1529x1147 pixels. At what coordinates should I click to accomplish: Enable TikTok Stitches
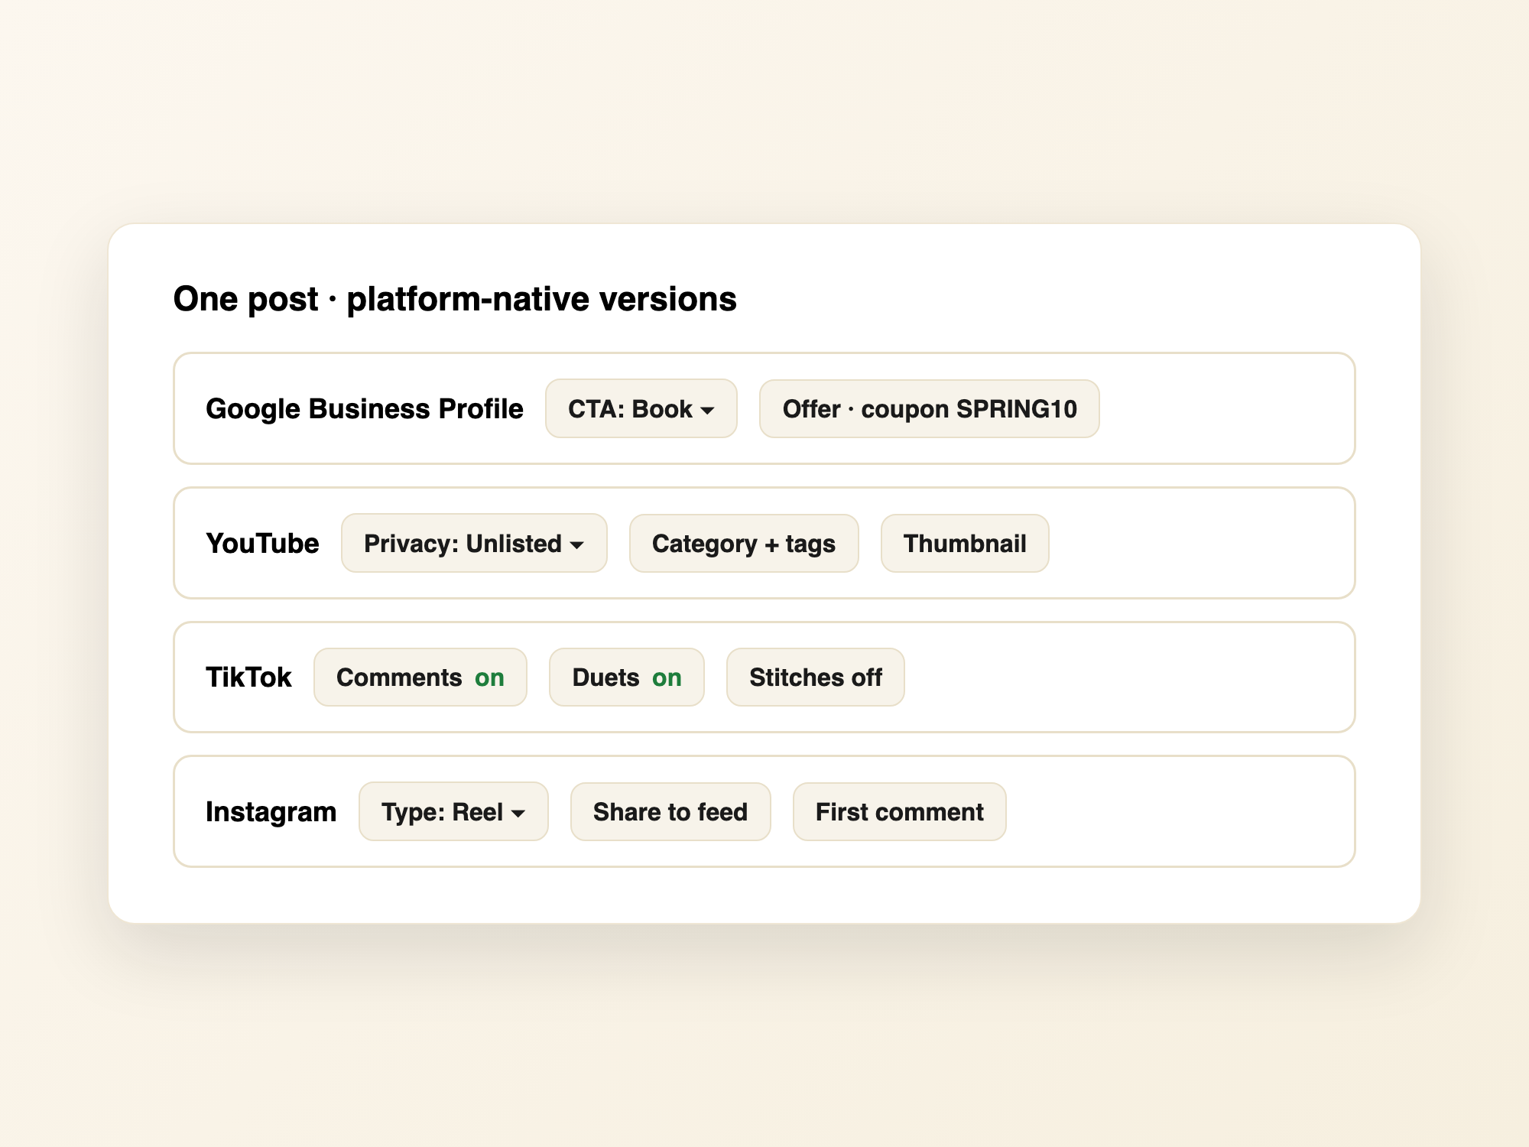coord(815,677)
